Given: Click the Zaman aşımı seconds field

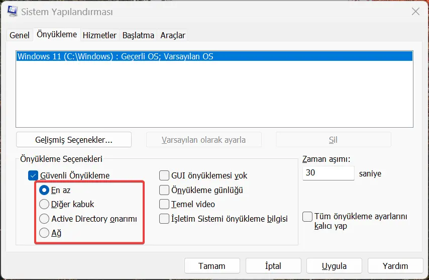Looking at the screenshot, I should pos(329,173).
